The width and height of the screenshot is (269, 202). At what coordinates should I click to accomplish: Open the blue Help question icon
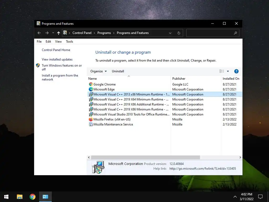click(236, 71)
